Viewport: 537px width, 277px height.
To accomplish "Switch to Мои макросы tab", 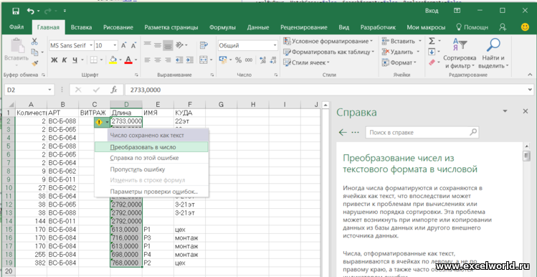I will (426, 27).
